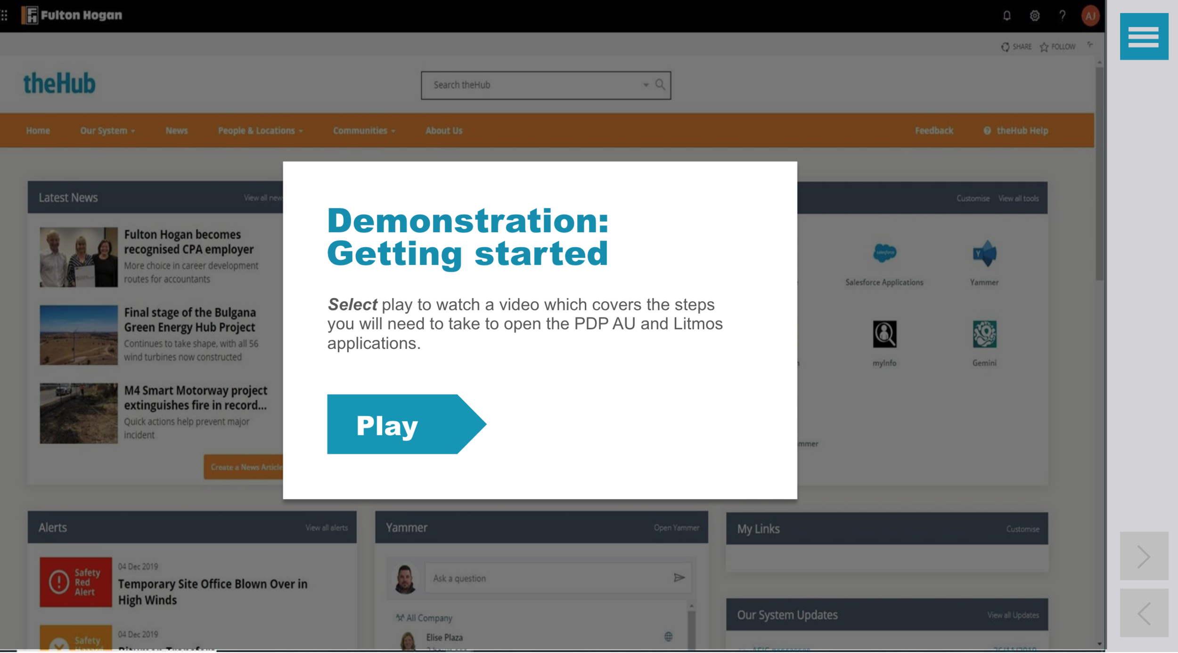
Task: Select the News menu item
Action: point(177,131)
